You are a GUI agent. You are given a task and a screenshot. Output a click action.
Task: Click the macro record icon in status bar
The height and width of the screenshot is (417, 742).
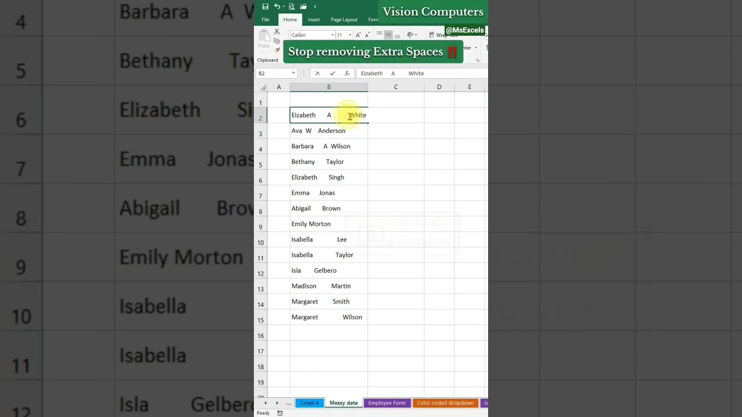point(280,412)
